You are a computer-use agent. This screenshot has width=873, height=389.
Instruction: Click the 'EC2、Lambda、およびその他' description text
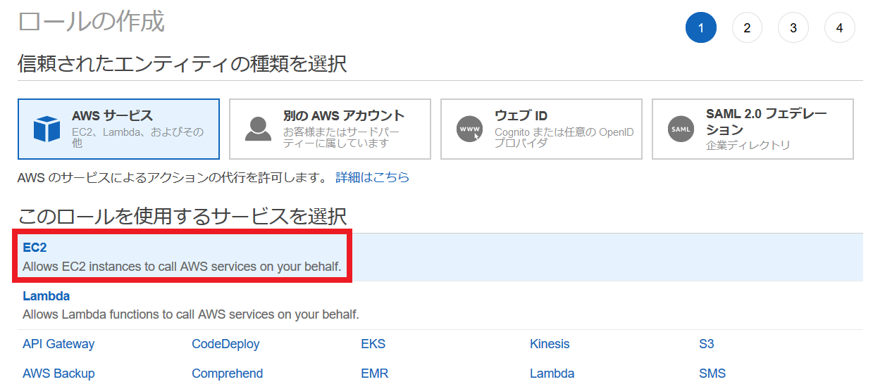pos(138,137)
